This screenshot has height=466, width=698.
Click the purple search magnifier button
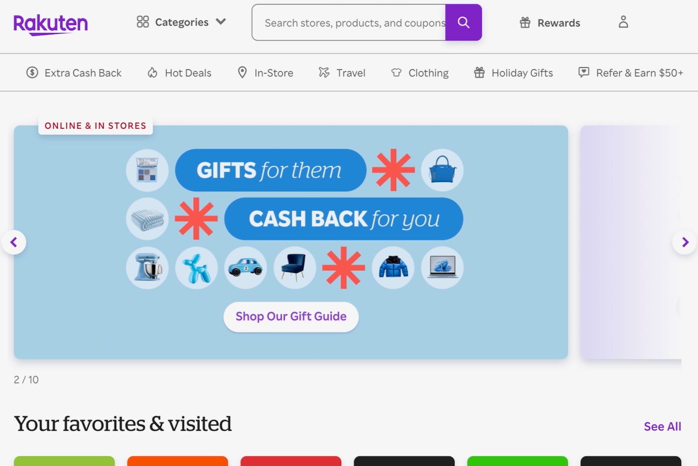pos(463,22)
